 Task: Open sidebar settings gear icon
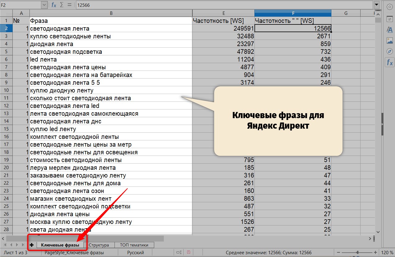tap(389, 6)
